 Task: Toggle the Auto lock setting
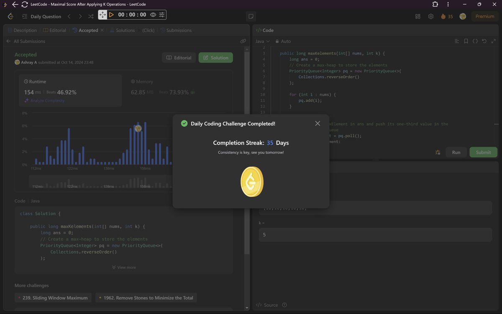point(283,41)
